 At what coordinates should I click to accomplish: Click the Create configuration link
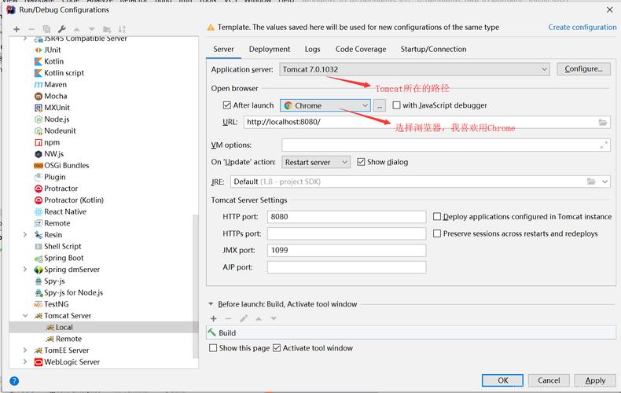[x=582, y=27]
